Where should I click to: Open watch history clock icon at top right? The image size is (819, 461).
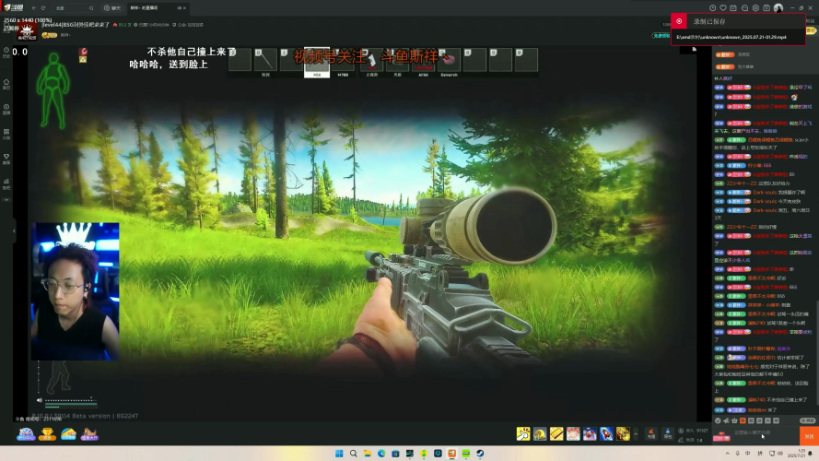(712, 8)
